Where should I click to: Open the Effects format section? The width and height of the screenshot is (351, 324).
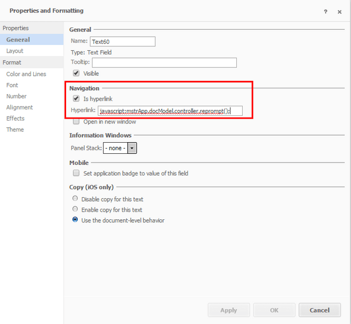pos(15,119)
